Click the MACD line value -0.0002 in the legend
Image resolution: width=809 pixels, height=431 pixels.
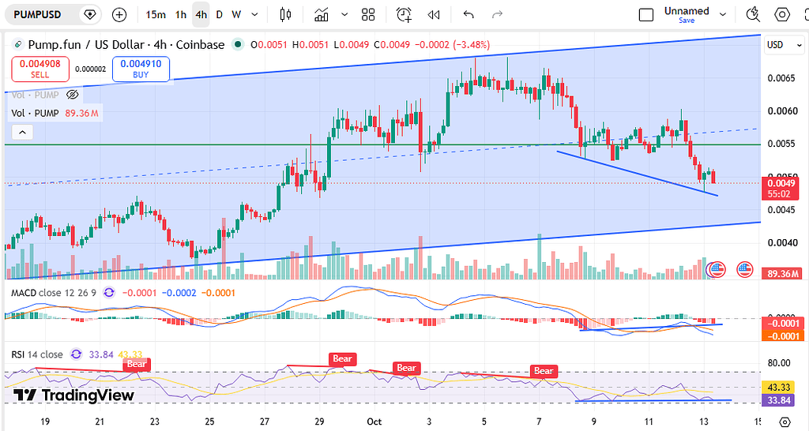pyautogui.click(x=179, y=293)
